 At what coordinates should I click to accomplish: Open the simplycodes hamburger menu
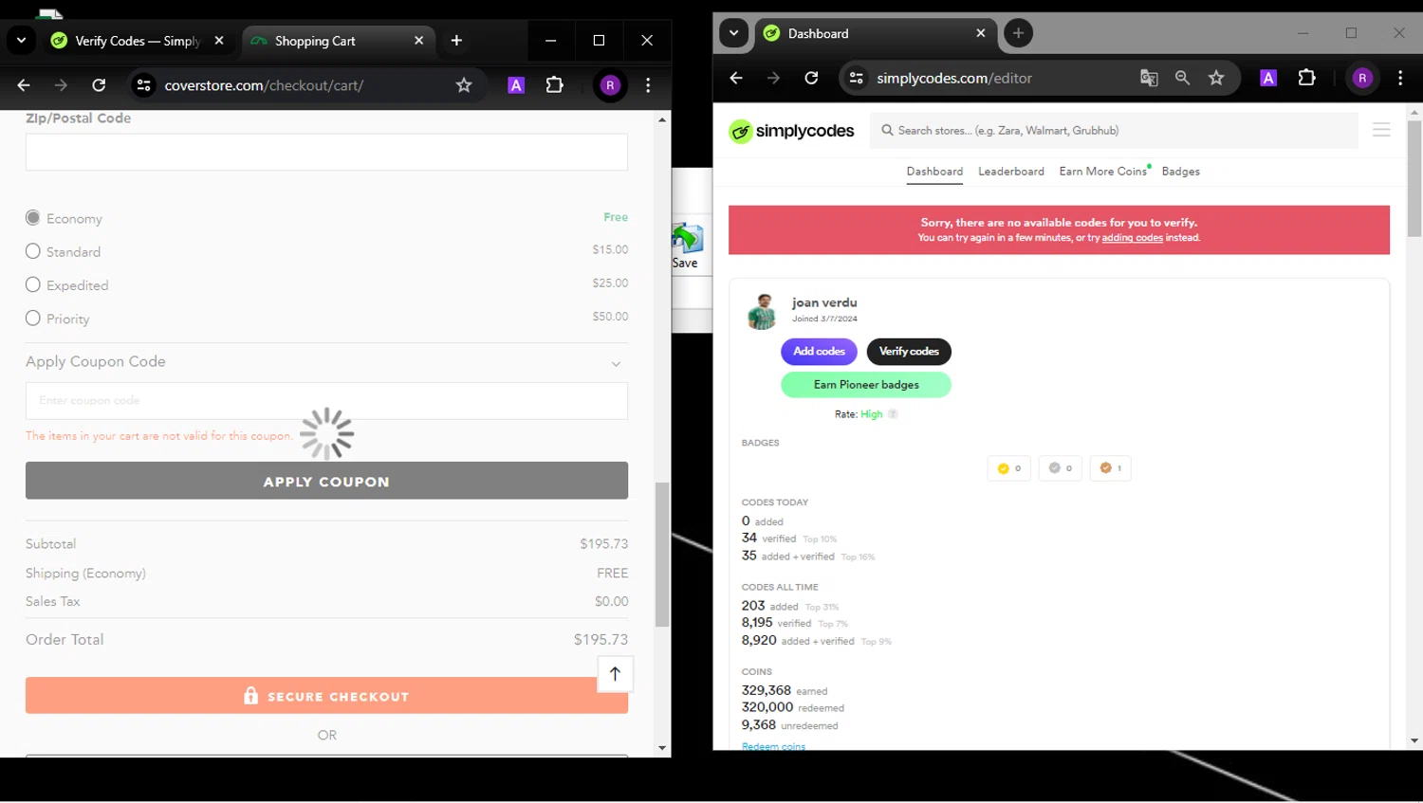pyautogui.click(x=1381, y=130)
